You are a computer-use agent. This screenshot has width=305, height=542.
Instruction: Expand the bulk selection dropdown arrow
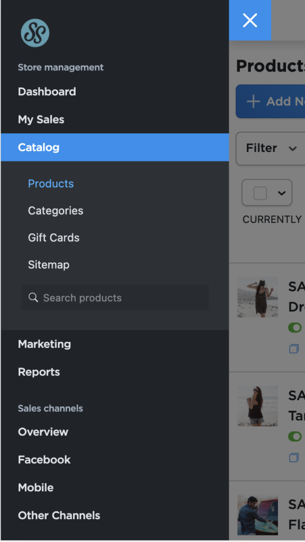pyautogui.click(x=282, y=193)
